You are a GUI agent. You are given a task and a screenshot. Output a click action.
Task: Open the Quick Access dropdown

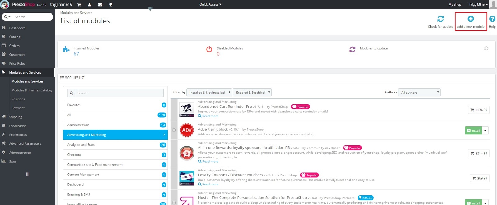click(210, 4)
